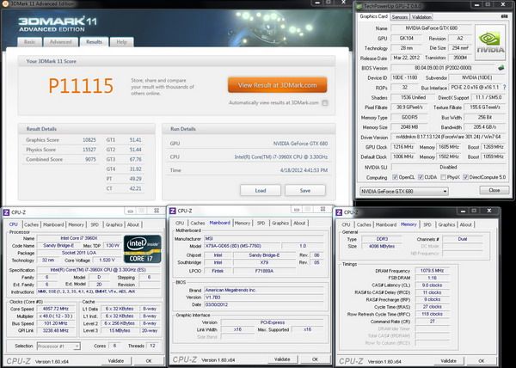516x368 pixels.
Task: Click the CPU Specification field in CPU-Z
Action: (99, 270)
